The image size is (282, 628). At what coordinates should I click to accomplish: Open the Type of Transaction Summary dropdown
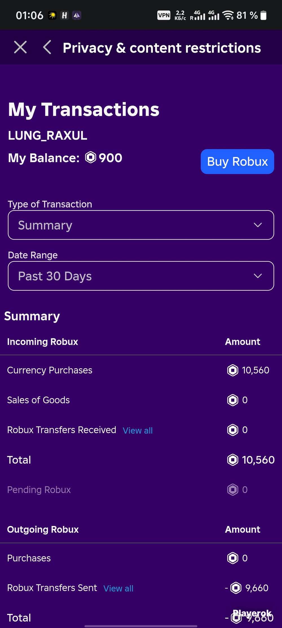[x=141, y=225]
